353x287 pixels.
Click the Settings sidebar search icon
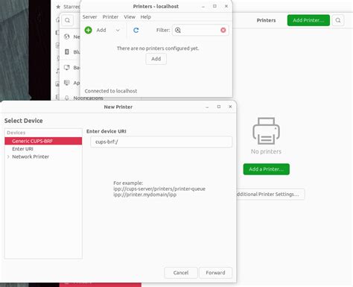coord(67,20)
